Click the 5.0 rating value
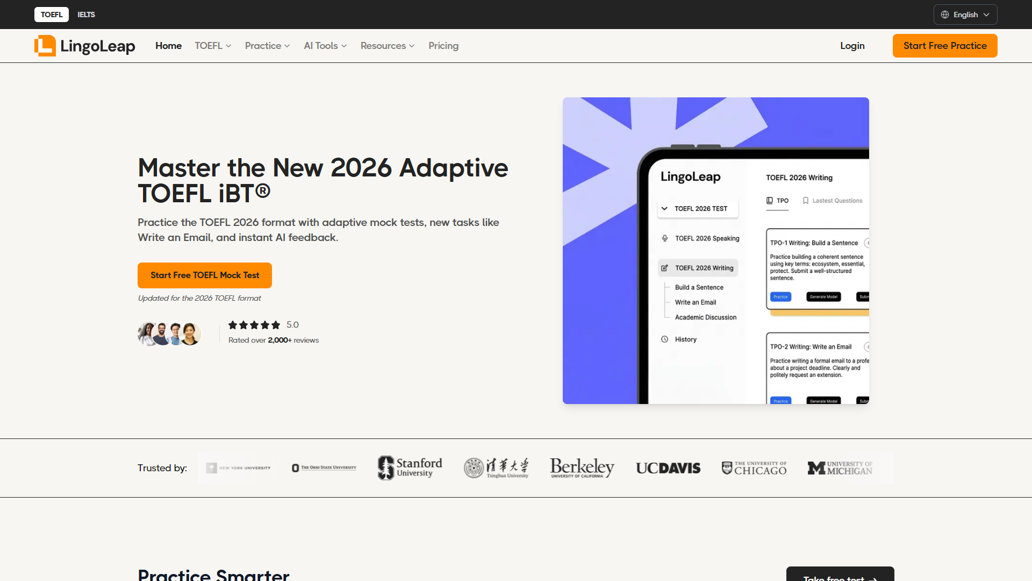This screenshot has width=1032, height=581. (292, 325)
